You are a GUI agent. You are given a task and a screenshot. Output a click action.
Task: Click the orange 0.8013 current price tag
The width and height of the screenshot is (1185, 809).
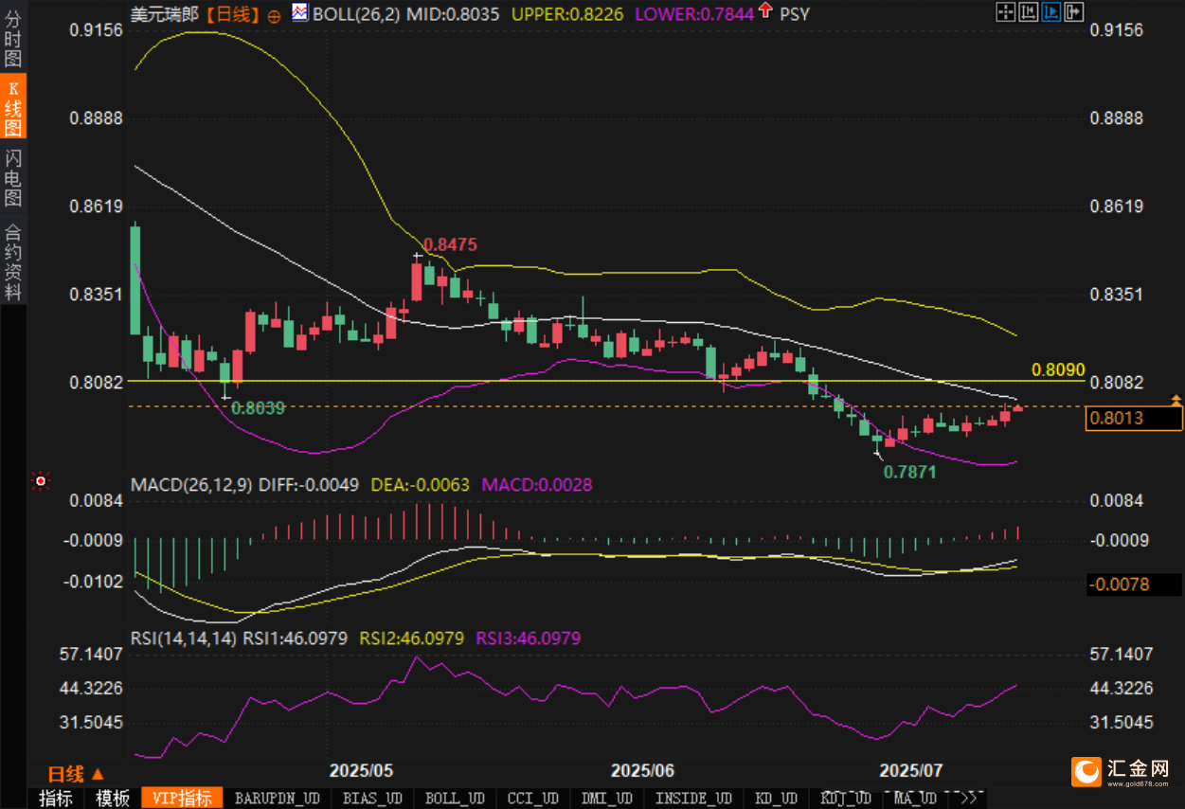click(x=1135, y=418)
